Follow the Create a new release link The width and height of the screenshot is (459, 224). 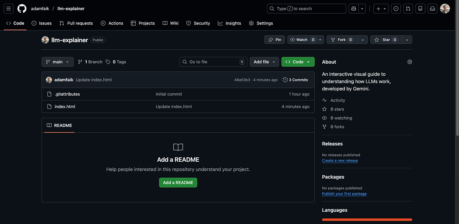point(340,160)
